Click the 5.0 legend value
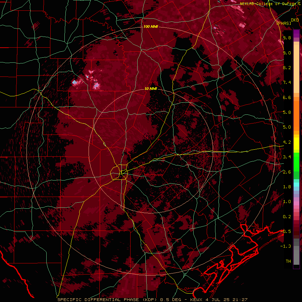 (x=287, y=127)
